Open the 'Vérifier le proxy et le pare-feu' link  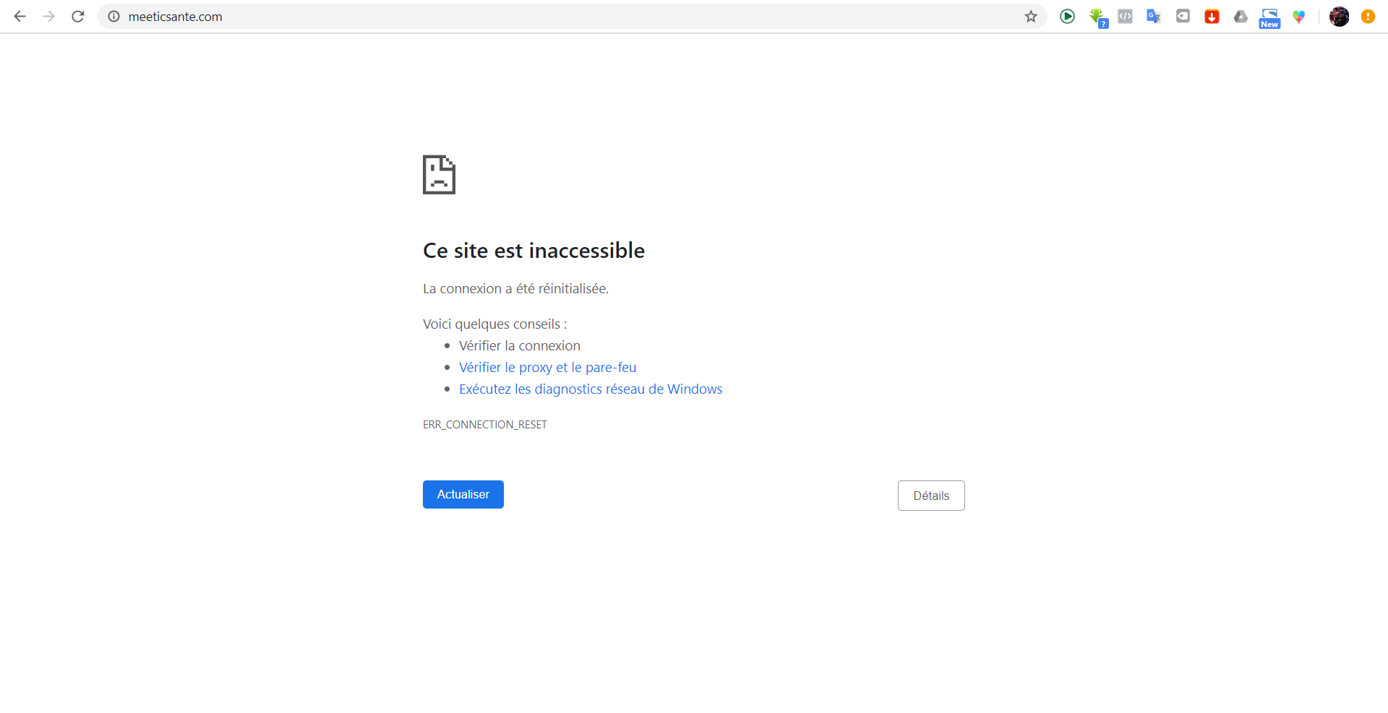point(547,367)
